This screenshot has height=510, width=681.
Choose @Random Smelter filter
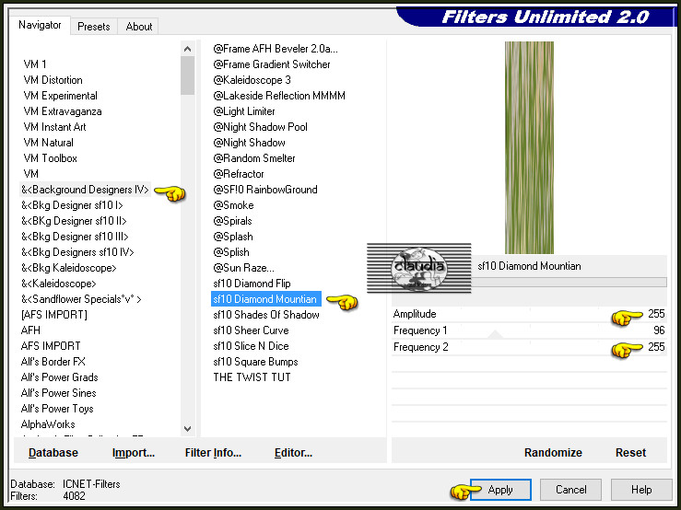tap(254, 158)
